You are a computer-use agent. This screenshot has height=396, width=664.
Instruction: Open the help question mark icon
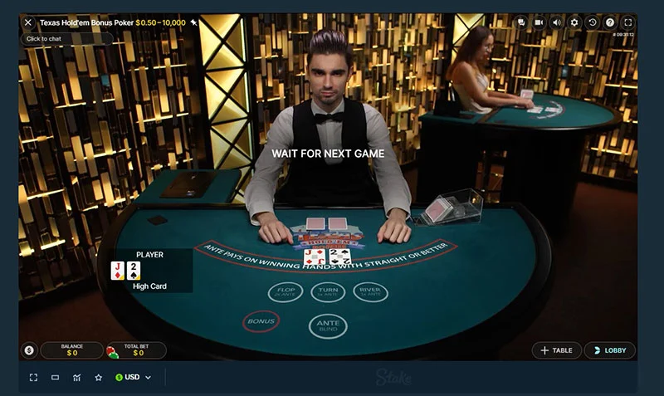610,22
